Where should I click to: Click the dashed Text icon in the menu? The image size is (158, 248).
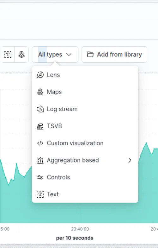click(x=40, y=194)
